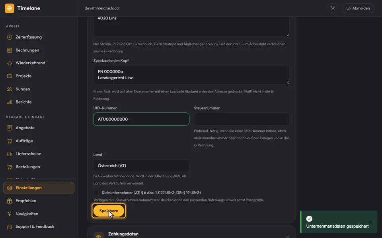Image resolution: width=382 pixels, height=238 pixels.
Task: Click the dev@timelane.local account text
Action: point(102,8)
